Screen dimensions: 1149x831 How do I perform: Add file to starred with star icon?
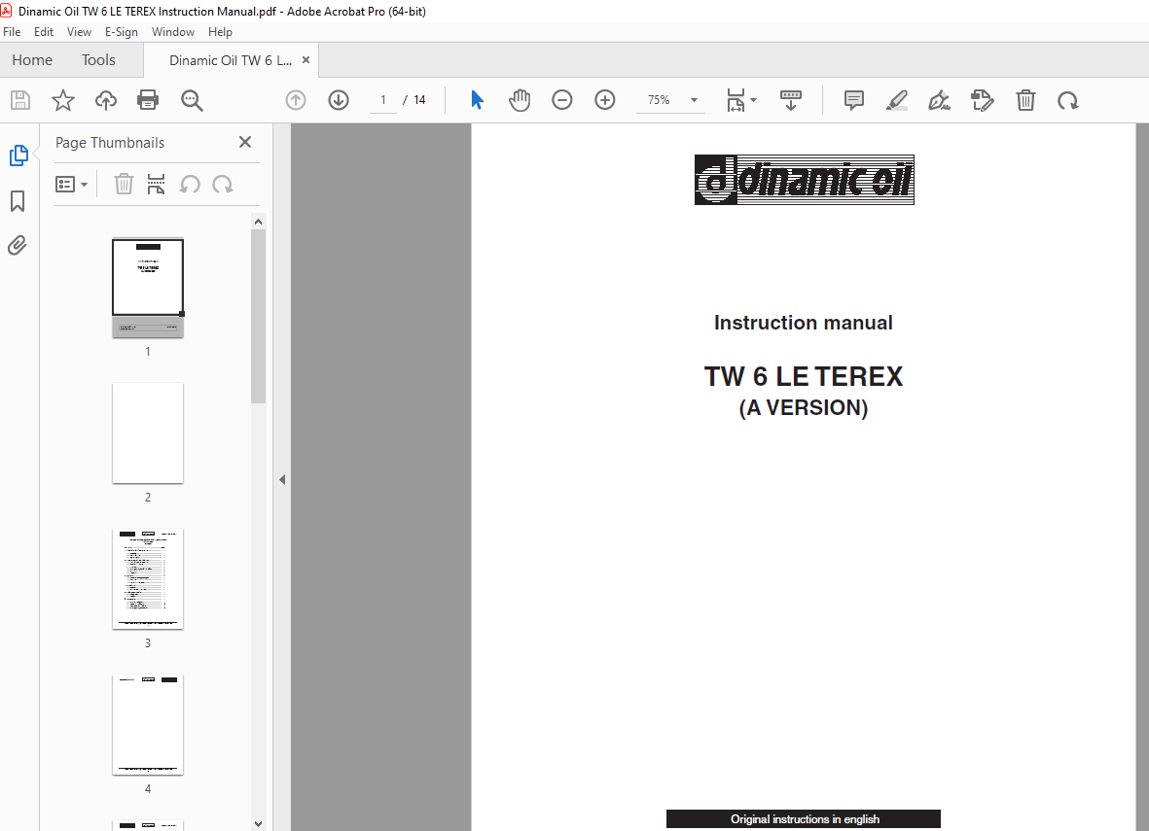pyautogui.click(x=63, y=100)
